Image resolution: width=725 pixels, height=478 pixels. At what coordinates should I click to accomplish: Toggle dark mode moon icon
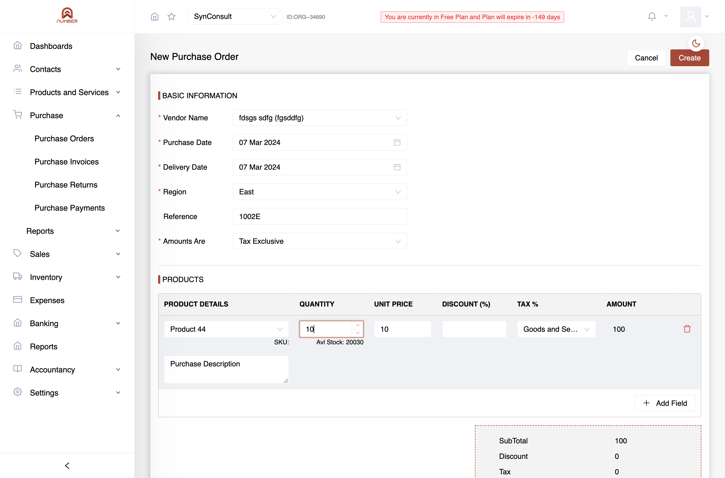pyautogui.click(x=696, y=44)
